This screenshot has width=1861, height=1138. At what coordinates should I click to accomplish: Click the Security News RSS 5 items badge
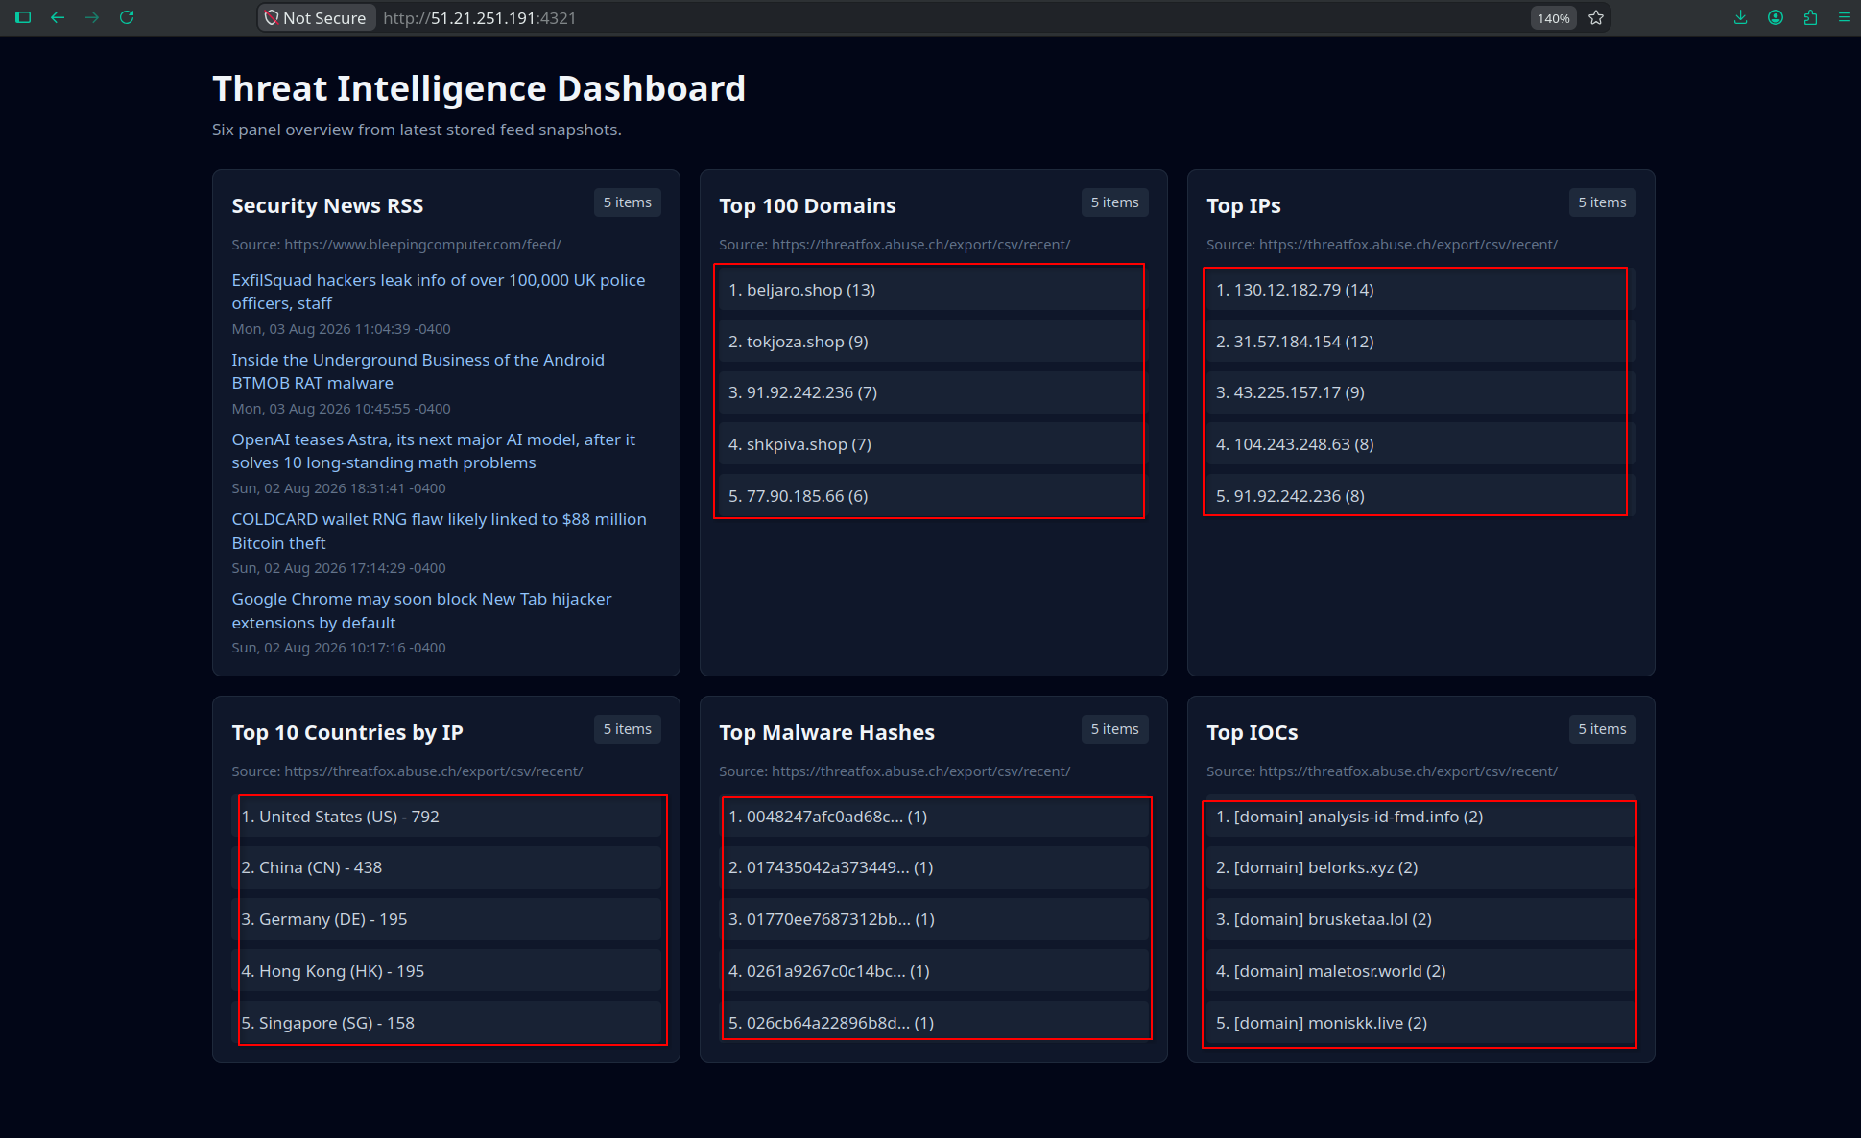pyautogui.click(x=628, y=202)
